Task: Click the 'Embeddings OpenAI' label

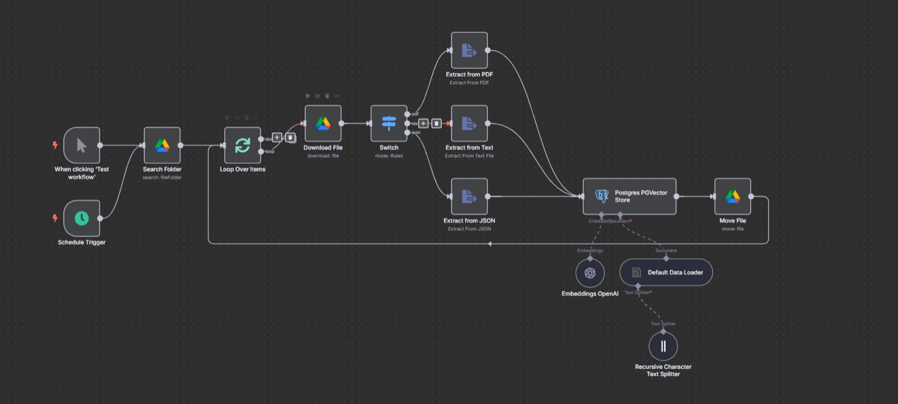Action: (590, 293)
